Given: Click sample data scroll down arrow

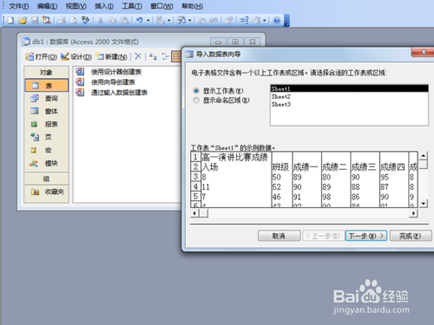Looking at the screenshot, I should tap(424, 204).
